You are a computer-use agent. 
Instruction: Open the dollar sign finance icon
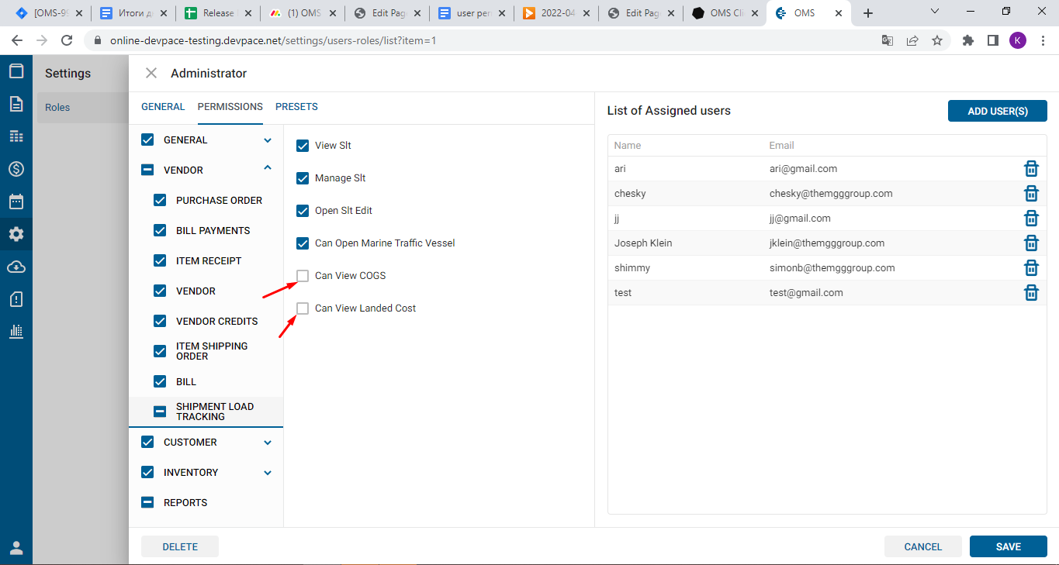pyautogui.click(x=16, y=169)
